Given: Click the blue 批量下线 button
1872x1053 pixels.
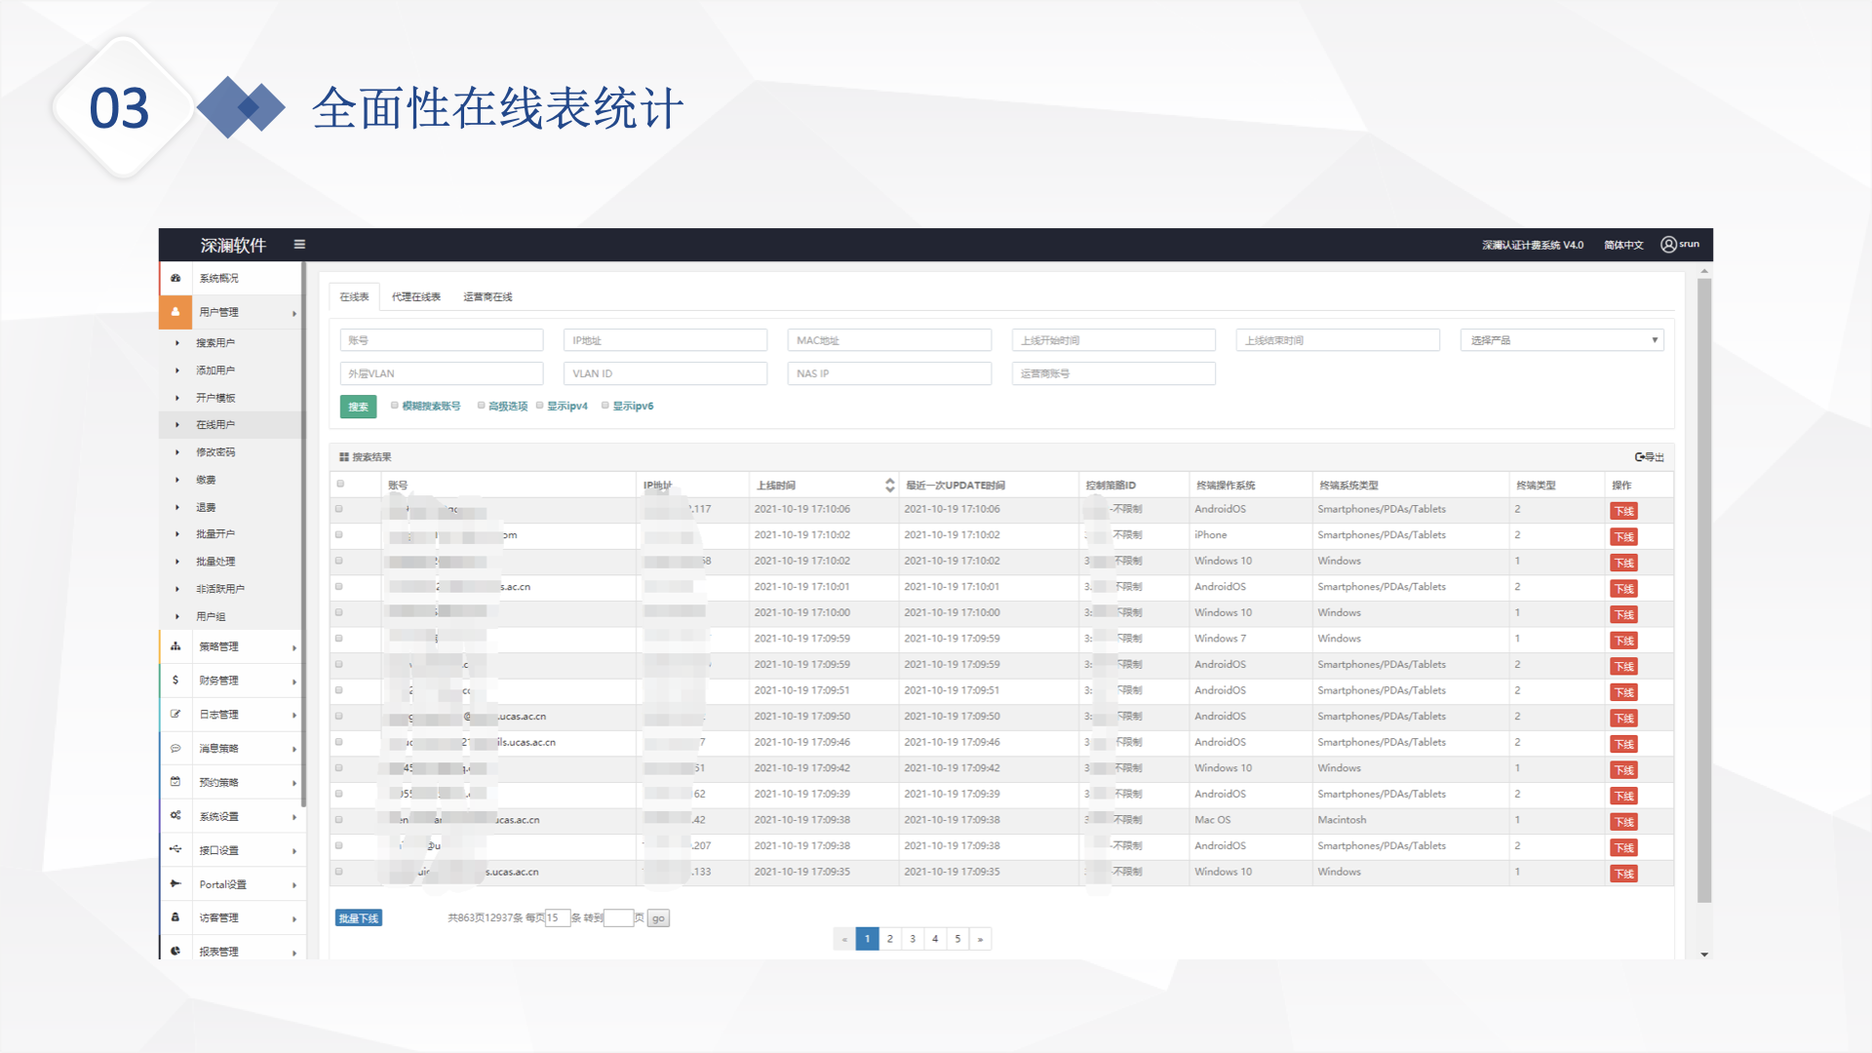Looking at the screenshot, I should click(358, 918).
